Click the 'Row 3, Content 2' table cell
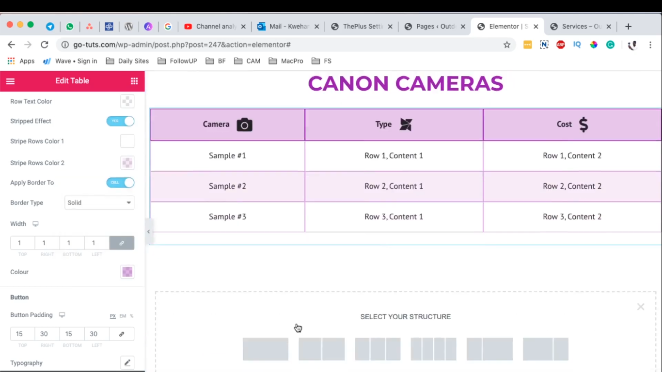Image resolution: width=662 pixels, height=372 pixels. pos(572,217)
